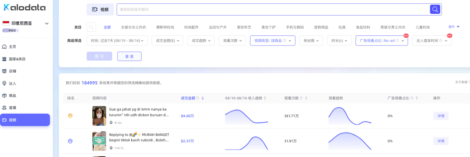This screenshot has height=157, width=470.
Task: Sort by 成交金额 column arrows
Action: click(203, 98)
